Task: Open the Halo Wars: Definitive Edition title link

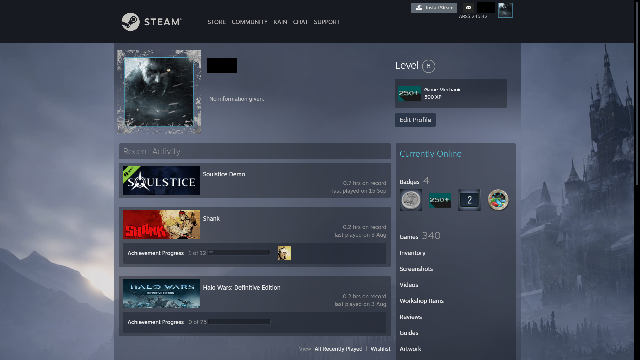Action: 242,288
